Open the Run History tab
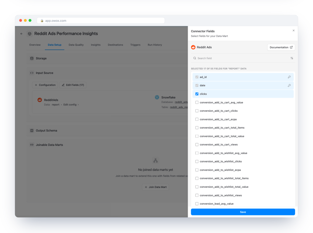 tap(155, 45)
